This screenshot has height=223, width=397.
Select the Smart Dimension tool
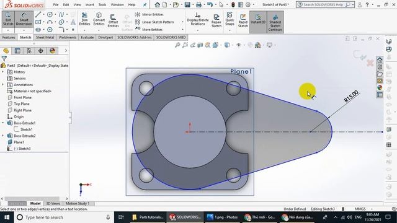(24, 19)
